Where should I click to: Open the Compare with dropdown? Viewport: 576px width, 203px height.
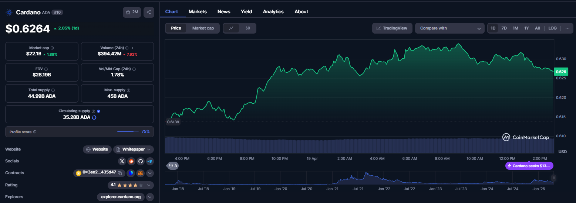450,28
